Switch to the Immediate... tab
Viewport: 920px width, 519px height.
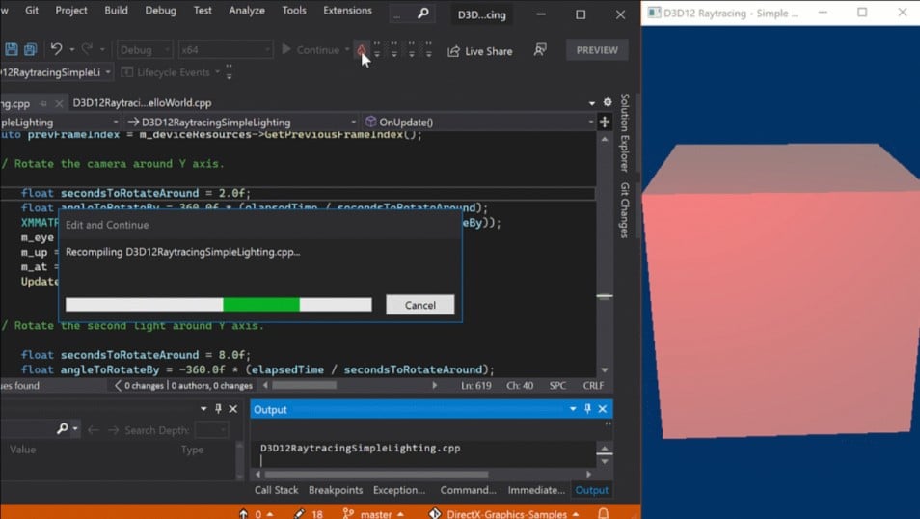point(536,490)
